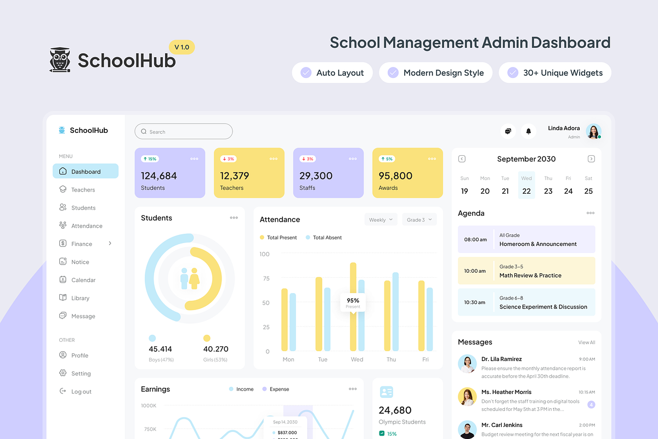This screenshot has width=658, height=439.
Task: Click the Profile user icon in sidebar
Action: (x=63, y=355)
